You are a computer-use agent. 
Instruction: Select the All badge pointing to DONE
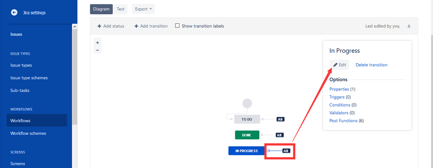point(280,135)
